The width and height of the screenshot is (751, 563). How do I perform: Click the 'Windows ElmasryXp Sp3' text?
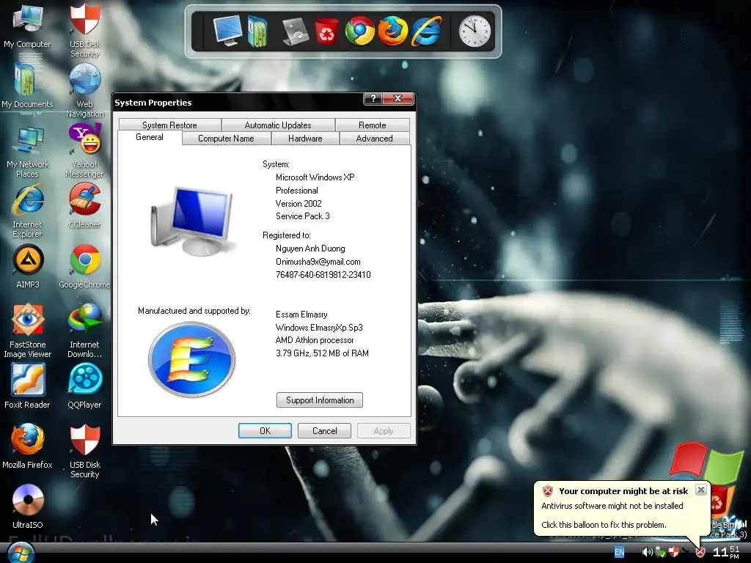319,328
